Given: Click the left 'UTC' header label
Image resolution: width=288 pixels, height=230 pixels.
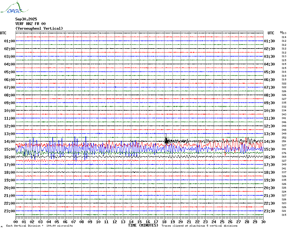Looking at the screenshot, I should [x=3, y=33].
